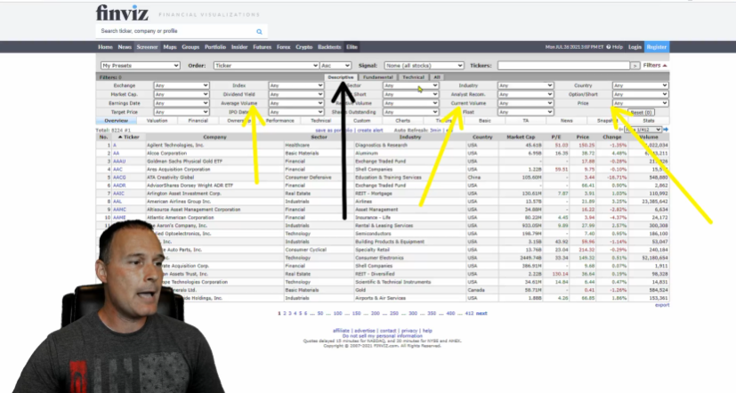Open the Industry filter dropdown
736x393 pixels.
pos(525,86)
